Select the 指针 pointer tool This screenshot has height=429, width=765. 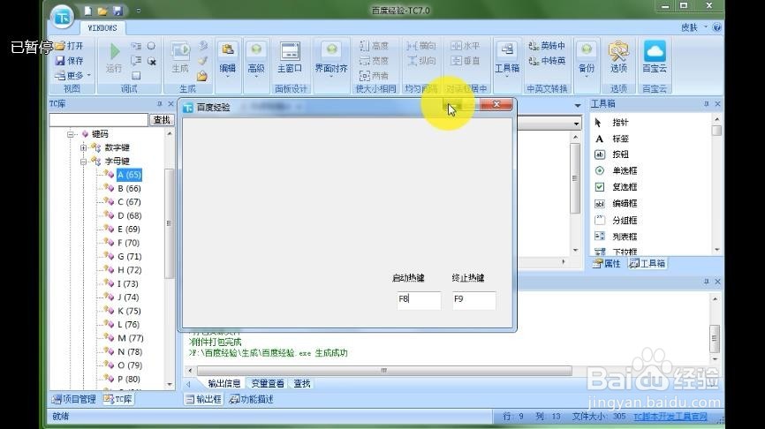pos(613,123)
